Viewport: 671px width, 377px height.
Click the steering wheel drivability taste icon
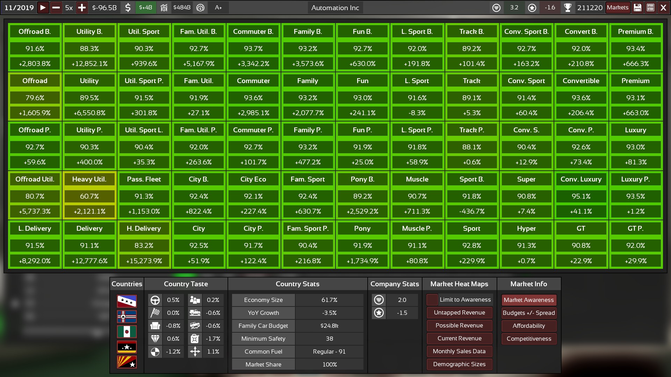pos(155,300)
